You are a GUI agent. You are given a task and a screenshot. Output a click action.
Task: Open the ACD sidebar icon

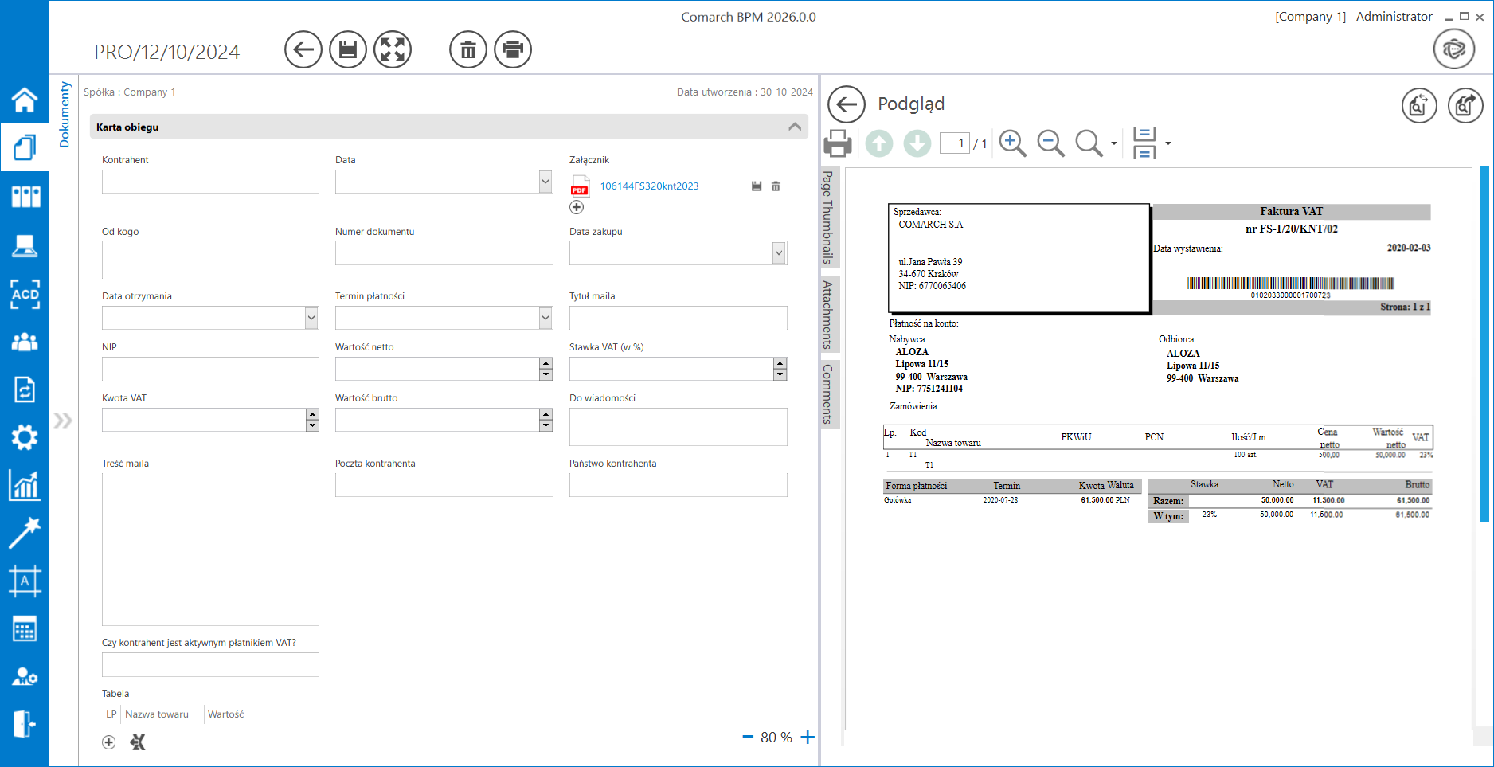pos(25,294)
